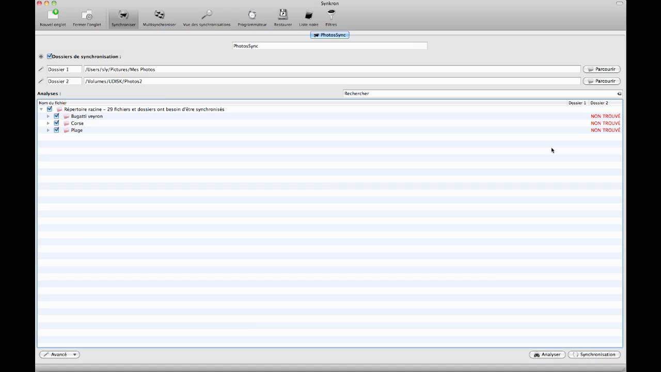The height and width of the screenshot is (372, 661).
Task: Click the /Users/sly/Pictures/Mes Photos path field
Action: [332, 69]
